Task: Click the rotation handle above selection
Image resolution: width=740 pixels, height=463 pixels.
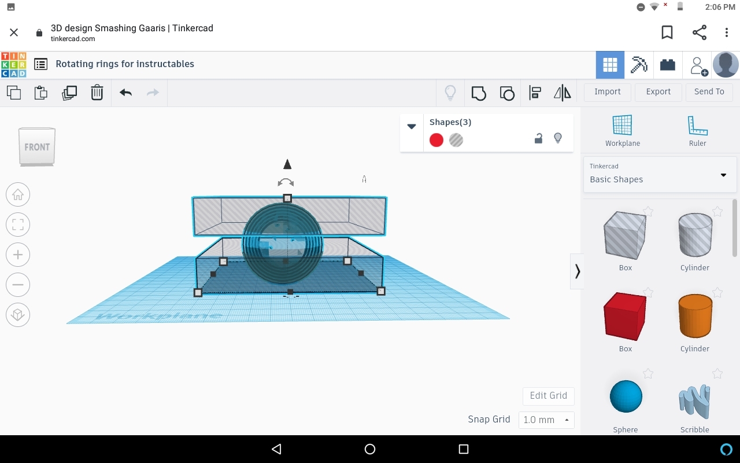Action: tap(286, 182)
